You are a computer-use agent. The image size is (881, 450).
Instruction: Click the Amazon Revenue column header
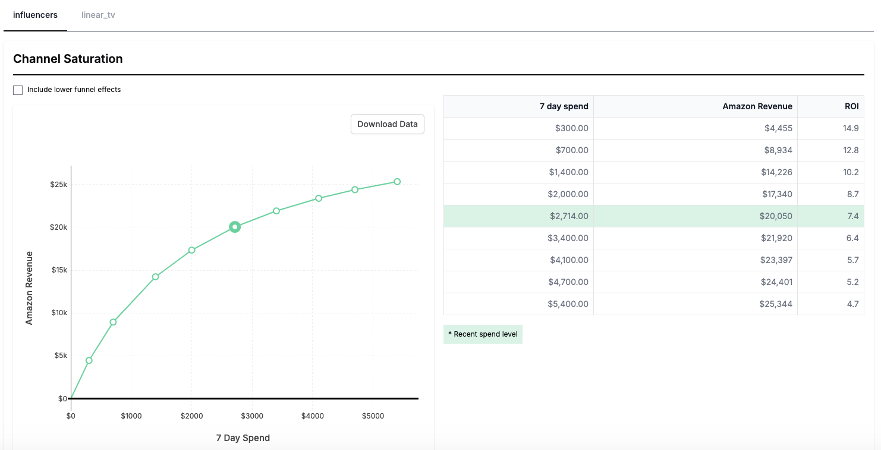click(757, 106)
